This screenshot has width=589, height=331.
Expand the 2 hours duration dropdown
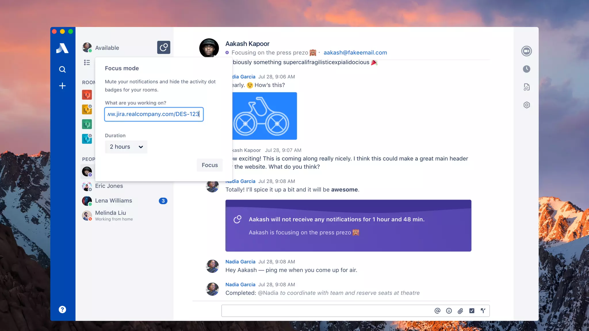pos(126,147)
